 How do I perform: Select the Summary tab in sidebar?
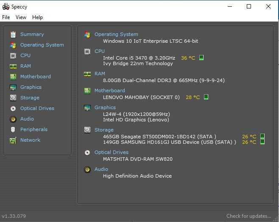coord(32,34)
